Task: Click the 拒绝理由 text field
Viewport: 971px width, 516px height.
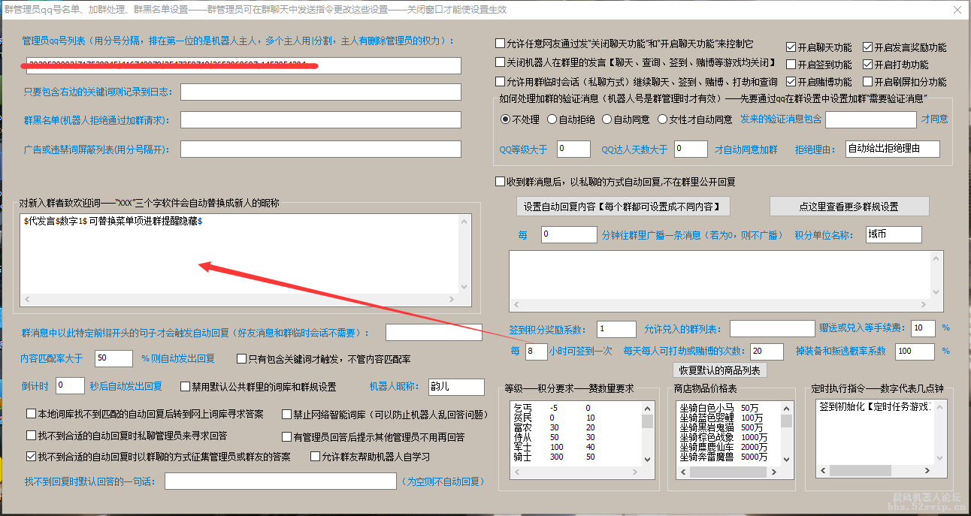Action: pyautogui.click(x=892, y=149)
